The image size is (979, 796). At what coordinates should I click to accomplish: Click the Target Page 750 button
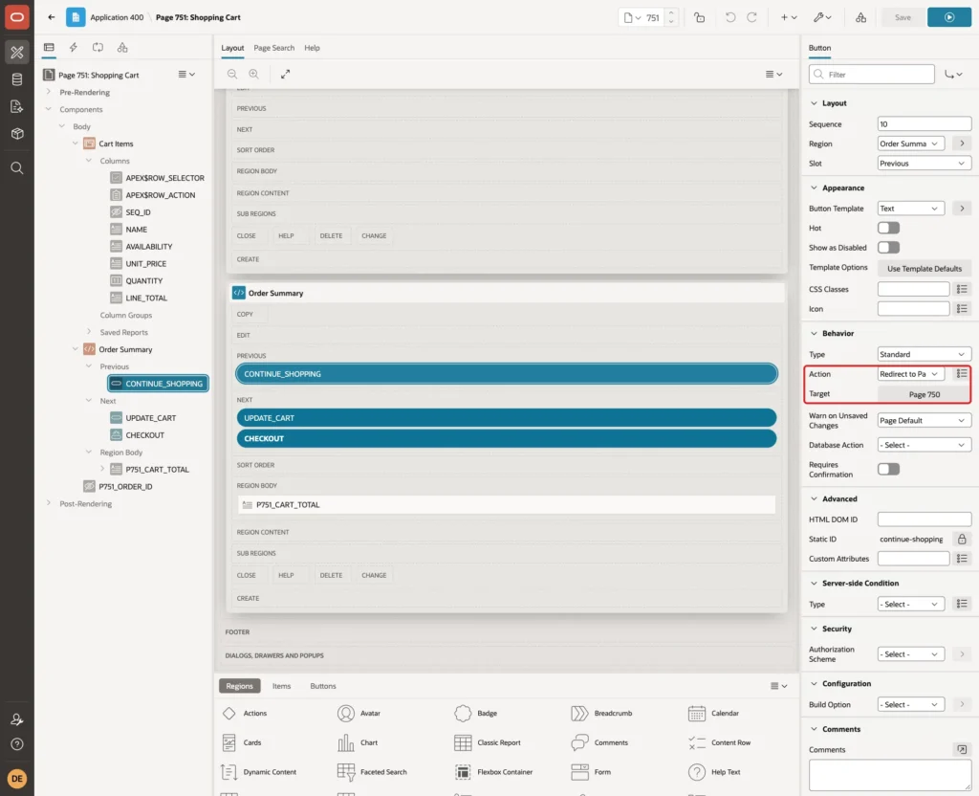pyautogui.click(x=925, y=394)
